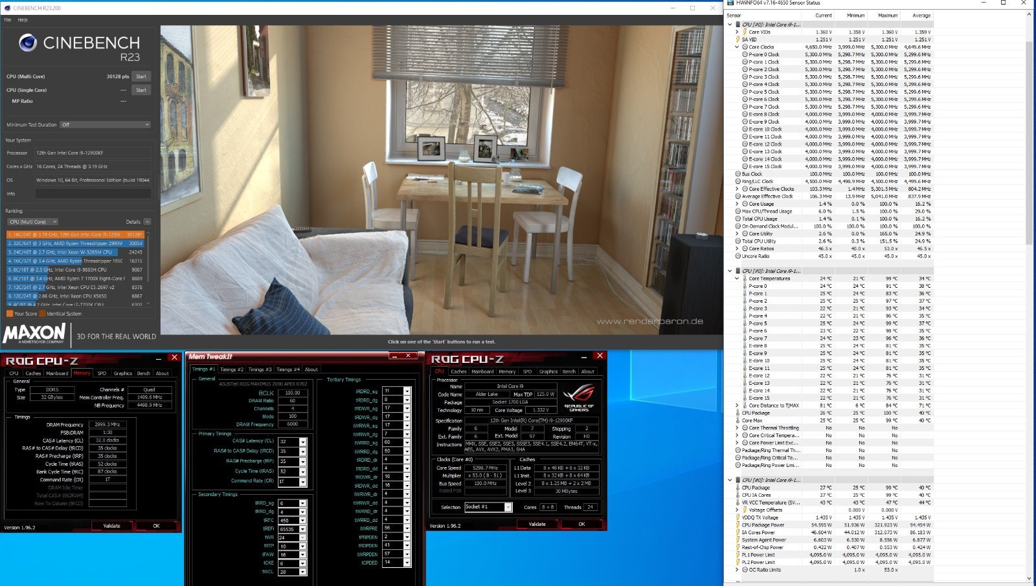Open the About tab in Mem TweakIt

pyautogui.click(x=311, y=369)
